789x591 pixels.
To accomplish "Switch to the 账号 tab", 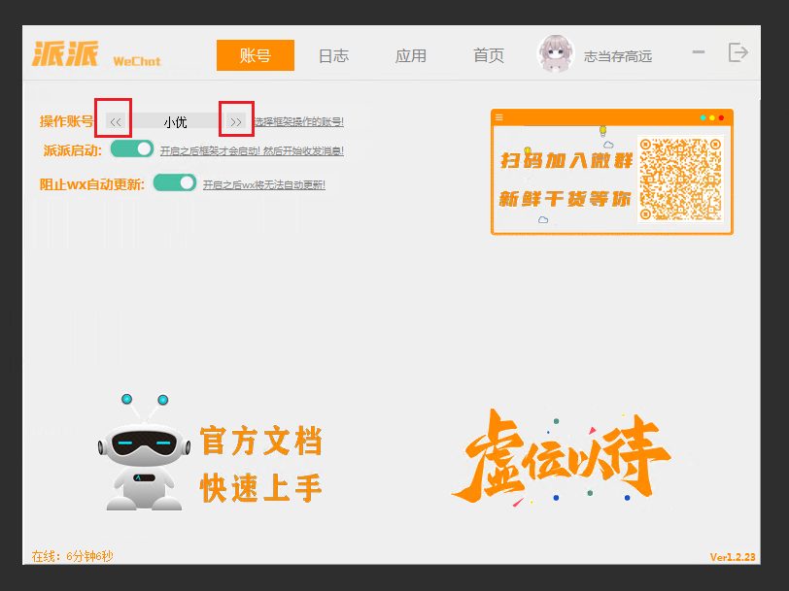I will (256, 55).
